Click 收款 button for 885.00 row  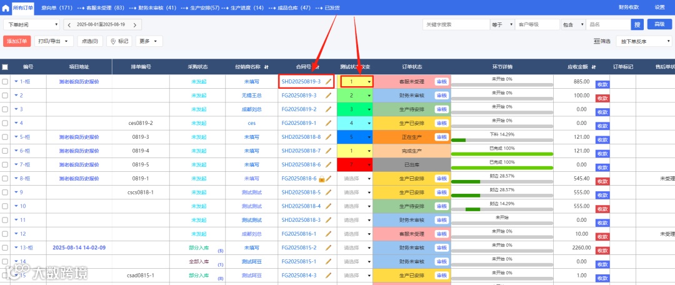coord(602,85)
